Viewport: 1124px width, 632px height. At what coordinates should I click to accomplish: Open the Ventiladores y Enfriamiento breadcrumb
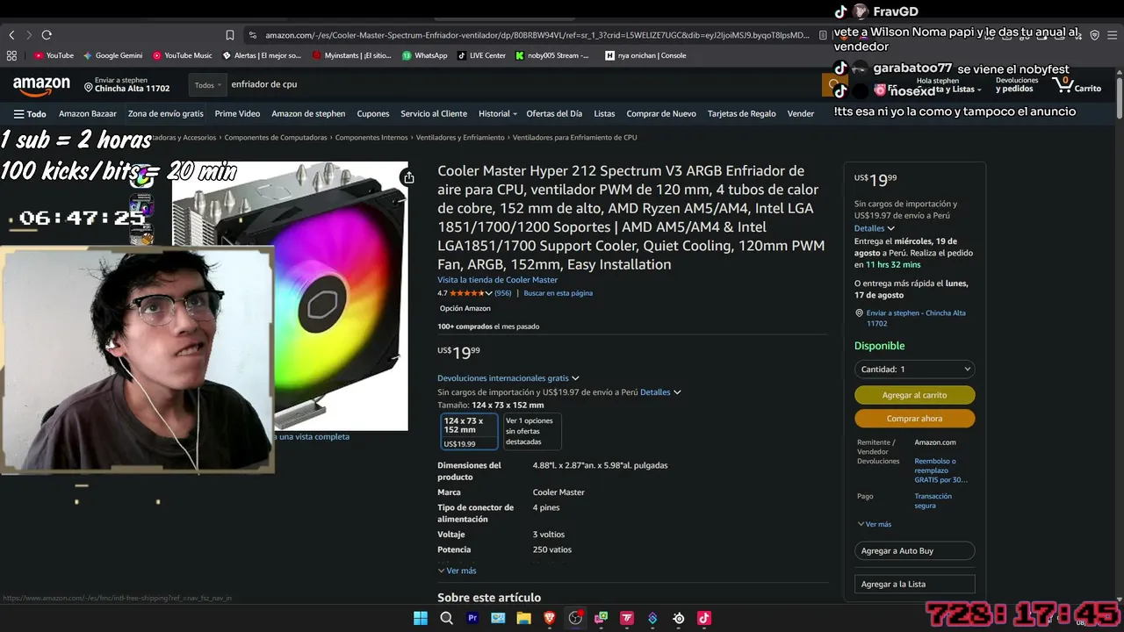tap(460, 138)
